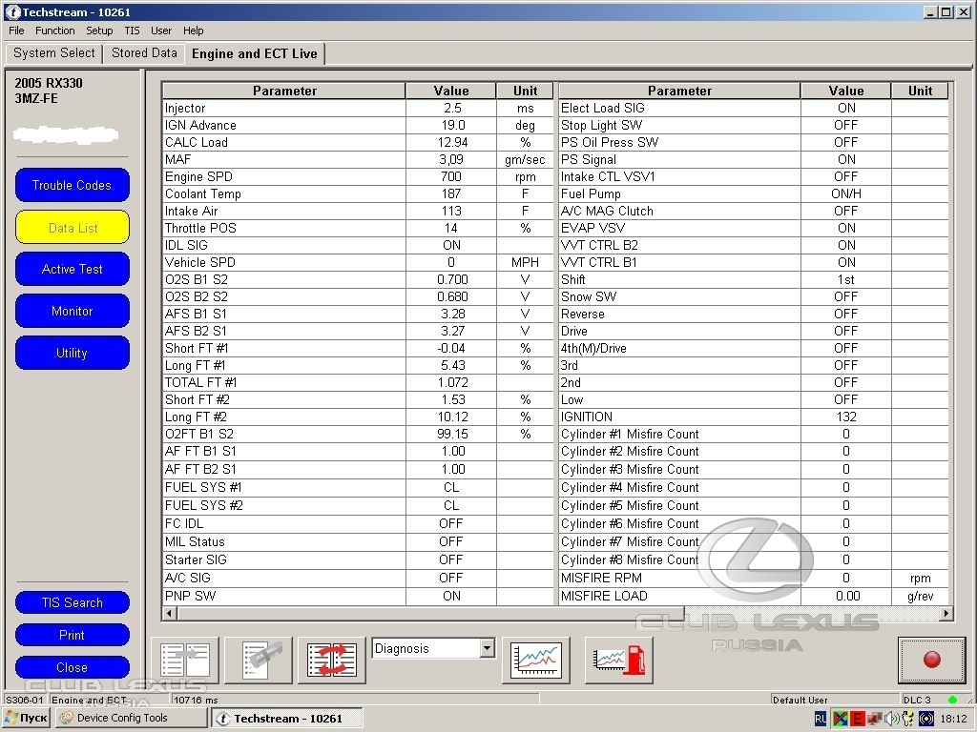The height and width of the screenshot is (732, 977).
Task: Open the TIS menu
Action: click(132, 30)
